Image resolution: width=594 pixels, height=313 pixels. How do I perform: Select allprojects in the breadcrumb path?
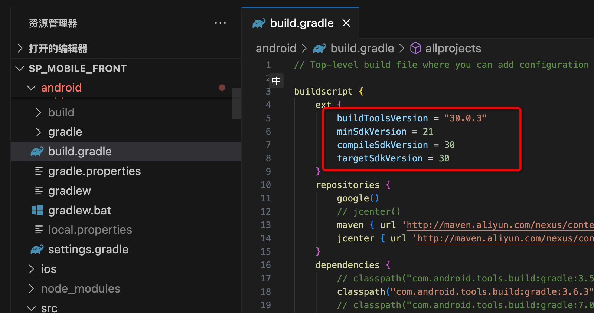pos(453,48)
